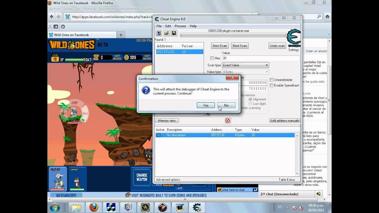The width and height of the screenshot is (379, 213).
Task: Open Cheat Engine Edit menu
Action: pos(168,26)
